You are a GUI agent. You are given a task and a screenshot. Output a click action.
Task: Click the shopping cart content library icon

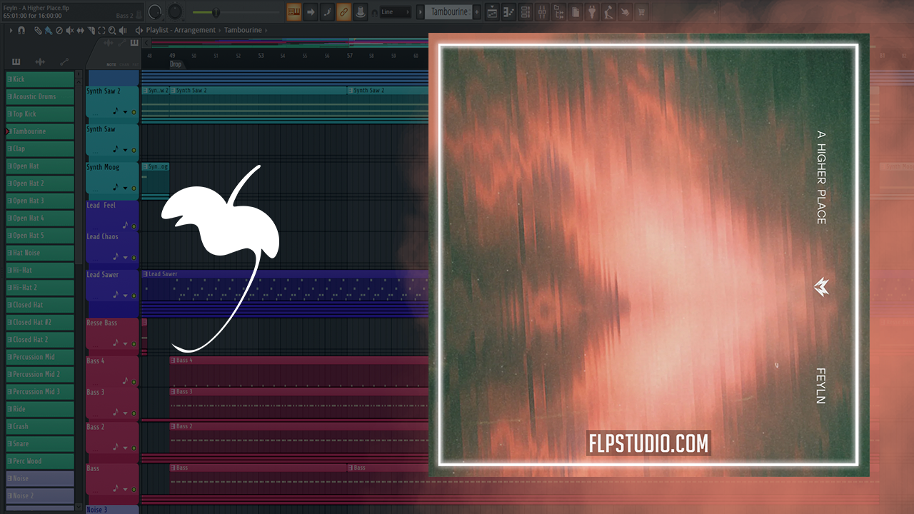tap(641, 12)
